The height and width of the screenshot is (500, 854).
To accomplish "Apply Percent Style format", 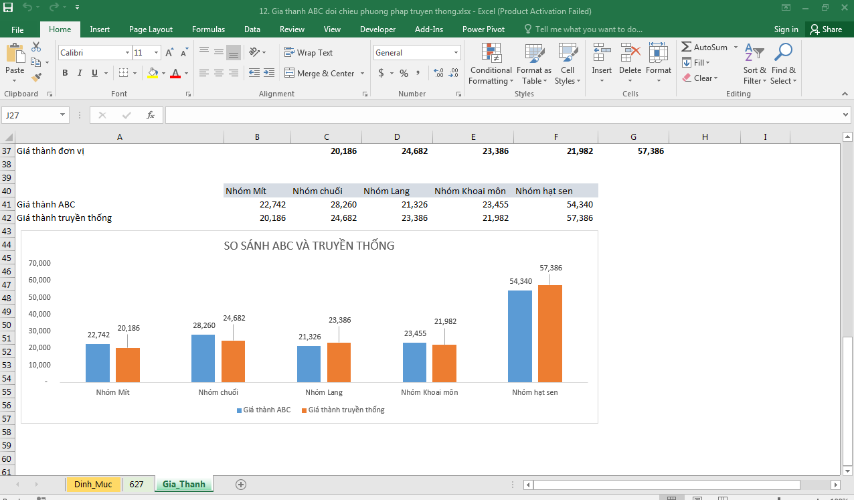I will pos(404,73).
